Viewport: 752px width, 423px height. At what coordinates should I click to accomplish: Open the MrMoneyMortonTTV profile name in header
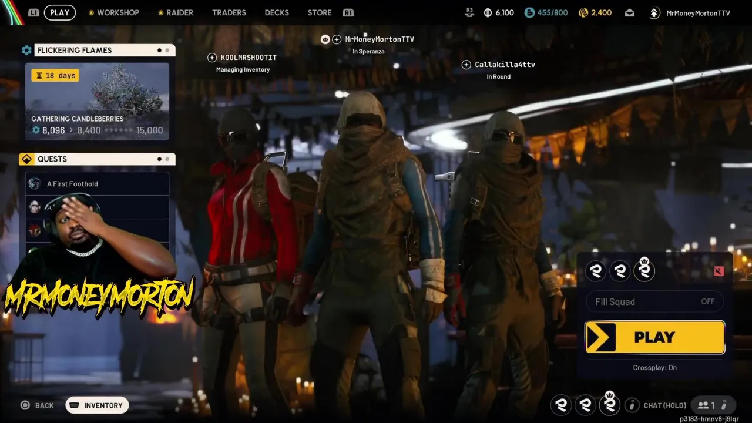pyautogui.click(x=698, y=12)
